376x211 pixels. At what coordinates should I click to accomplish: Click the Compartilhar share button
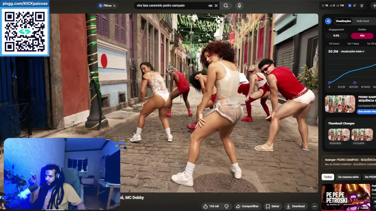247,206
